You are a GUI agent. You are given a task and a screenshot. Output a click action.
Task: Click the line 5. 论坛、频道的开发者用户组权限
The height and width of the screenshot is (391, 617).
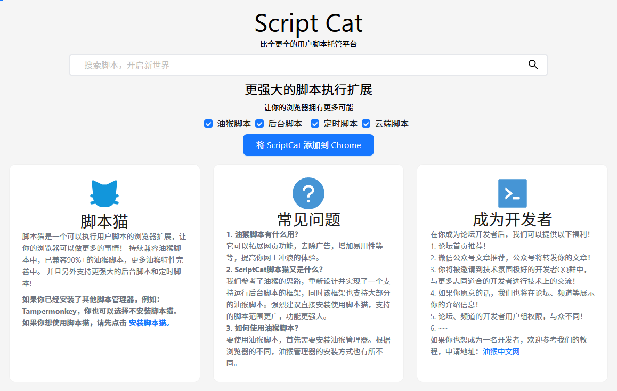pos(507,316)
